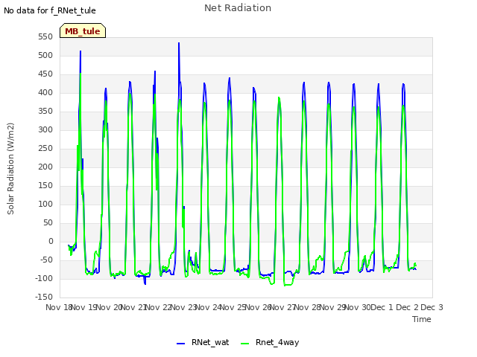Click the Nov 18 x-axis date label
Screen dimensions: 477x357
(59, 307)
